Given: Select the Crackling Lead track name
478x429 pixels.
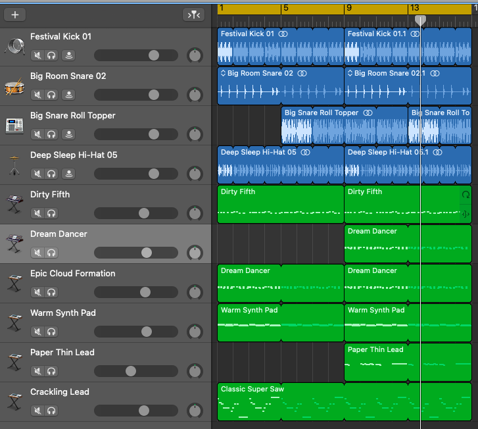Looking at the screenshot, I should click(59, 391).
